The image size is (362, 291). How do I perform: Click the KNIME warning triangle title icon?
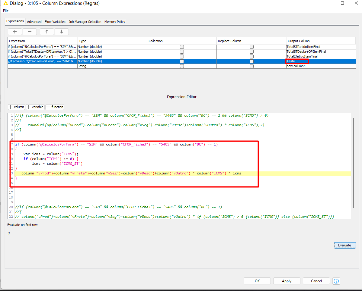click(x=5, y=3)
